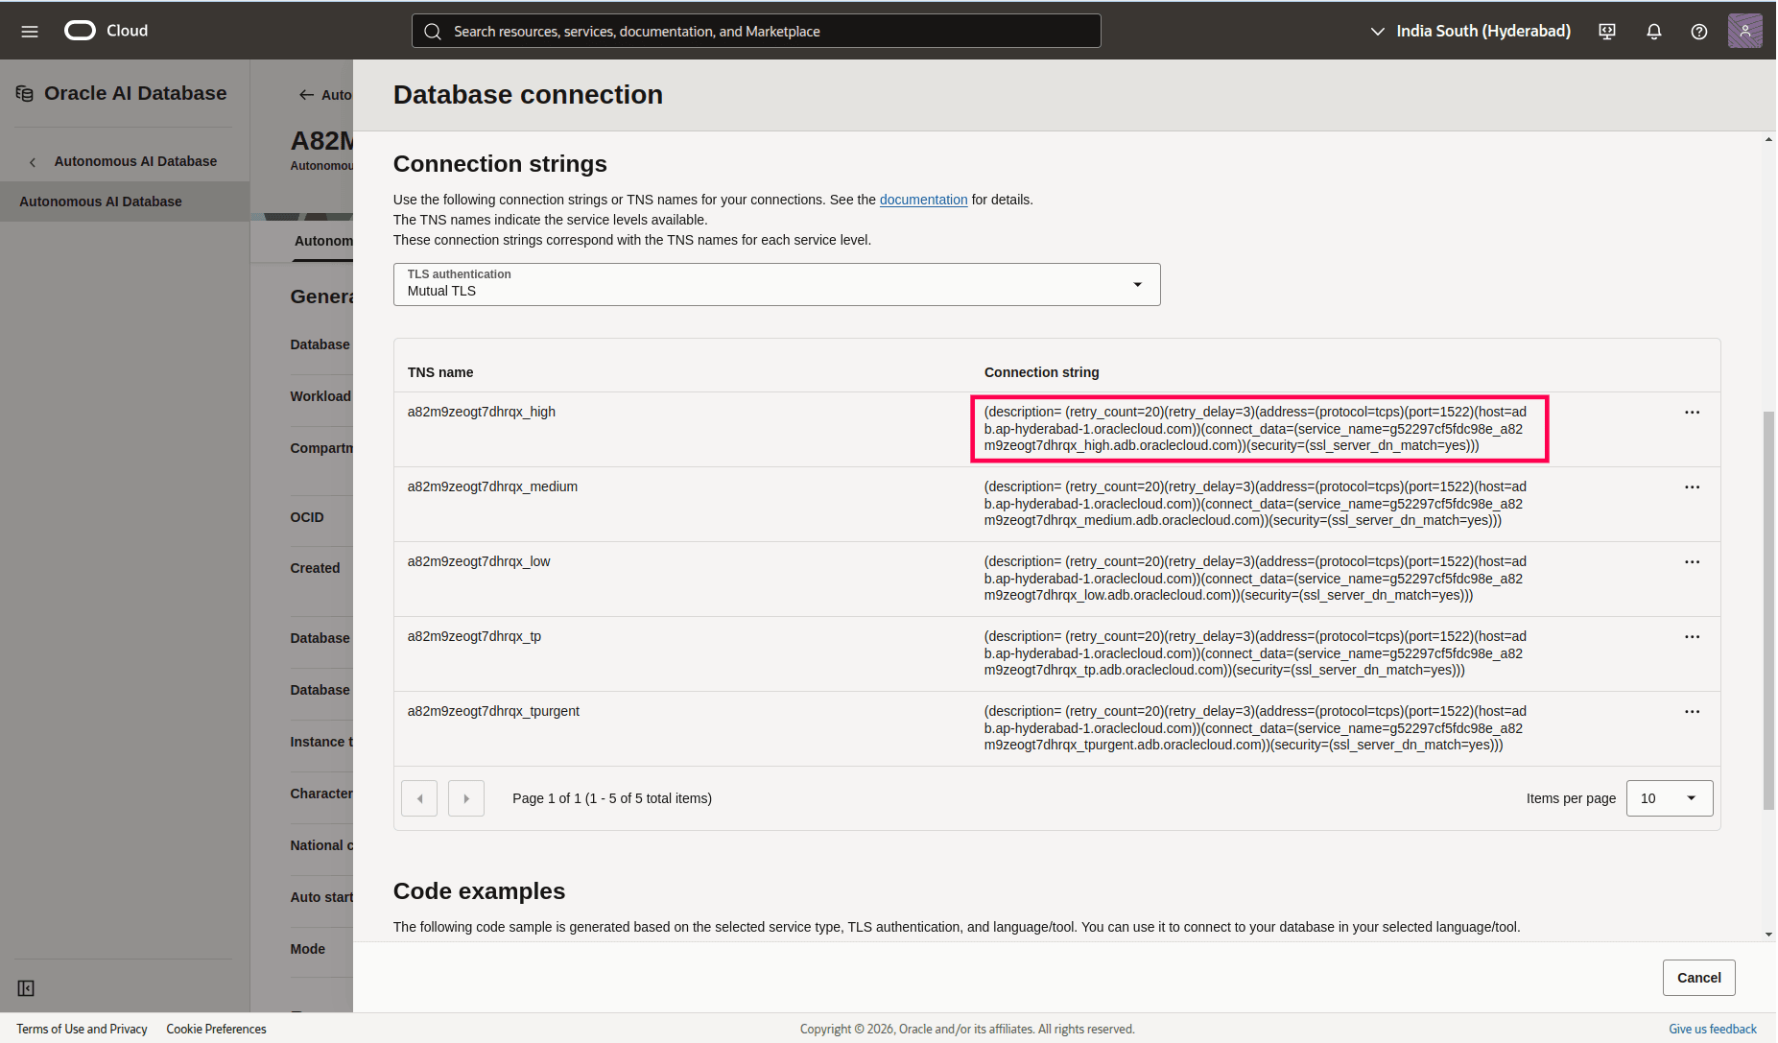Open the Items per page dropdown
The image size is (1778, 1043).
coord(1670,798)
